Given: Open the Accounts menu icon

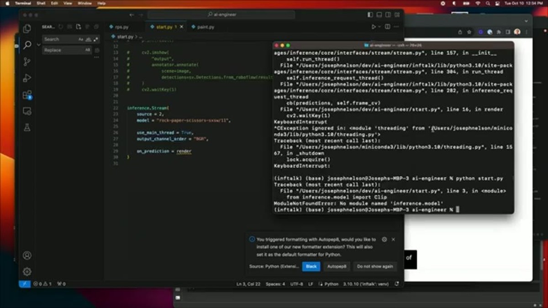Looking at the screenshot, I should pyautogui.click(x=27, y=256).
